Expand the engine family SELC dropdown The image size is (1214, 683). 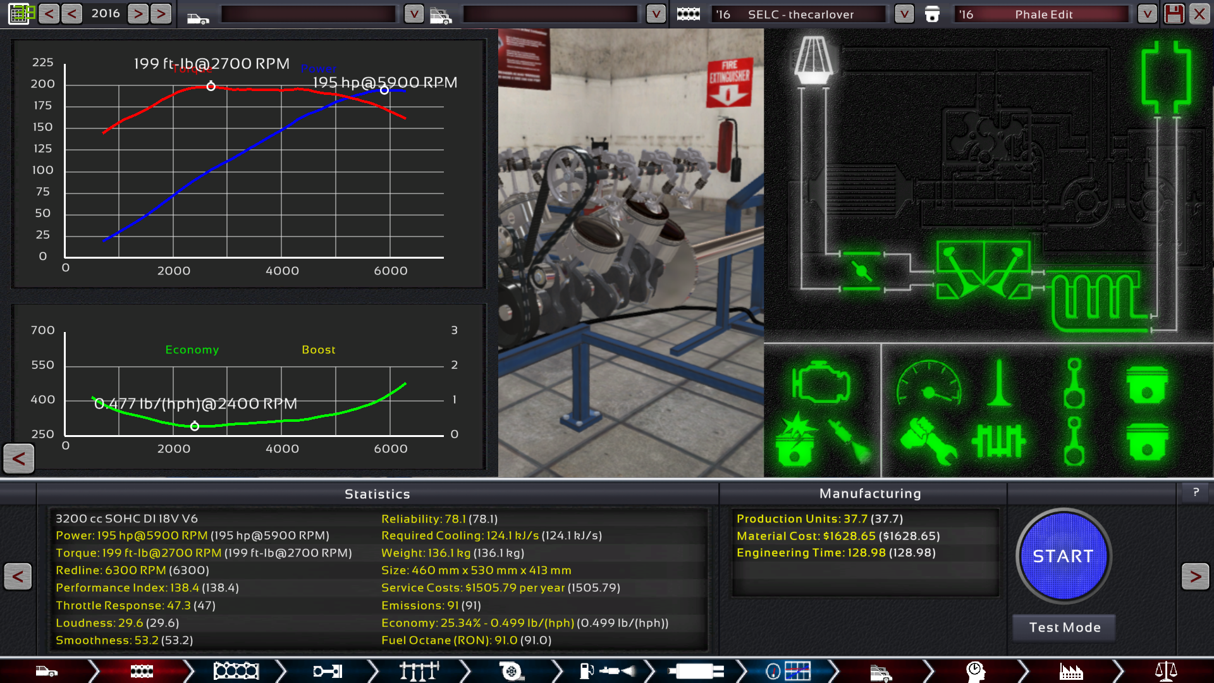click(x=904, y=14)
